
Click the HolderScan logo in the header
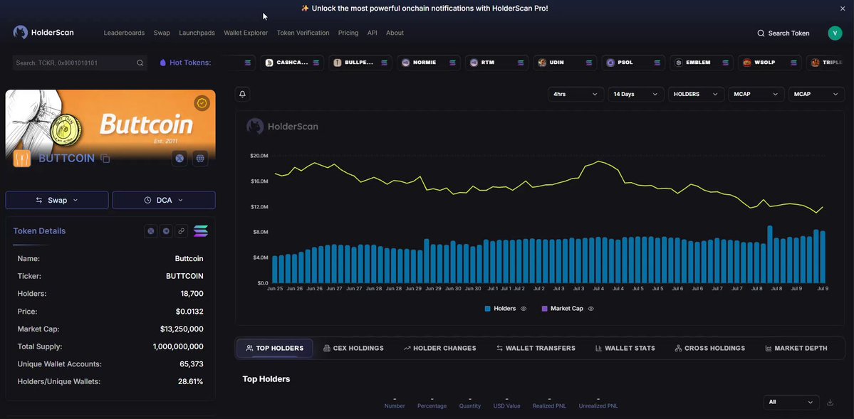[43, 33]
